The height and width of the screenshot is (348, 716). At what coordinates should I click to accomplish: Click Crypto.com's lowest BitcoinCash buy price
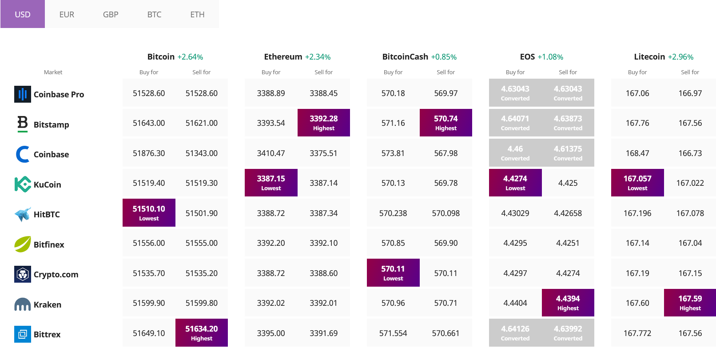pyautogui.click(x=393, y=272)
